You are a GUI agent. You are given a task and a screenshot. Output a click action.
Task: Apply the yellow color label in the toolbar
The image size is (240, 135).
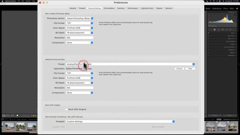[34, 116]
